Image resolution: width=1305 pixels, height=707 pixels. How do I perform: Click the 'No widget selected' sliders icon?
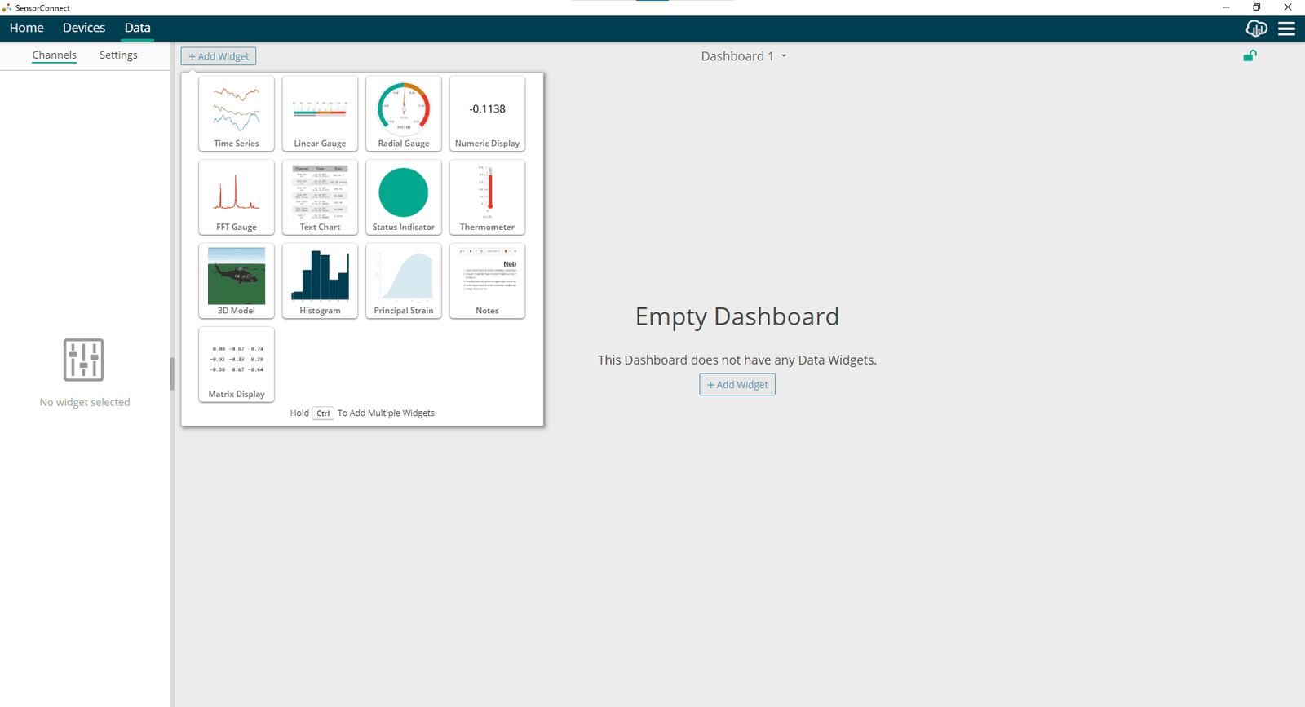[x=84, y=360]
